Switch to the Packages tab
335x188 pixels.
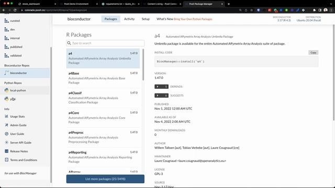point(110,19)
